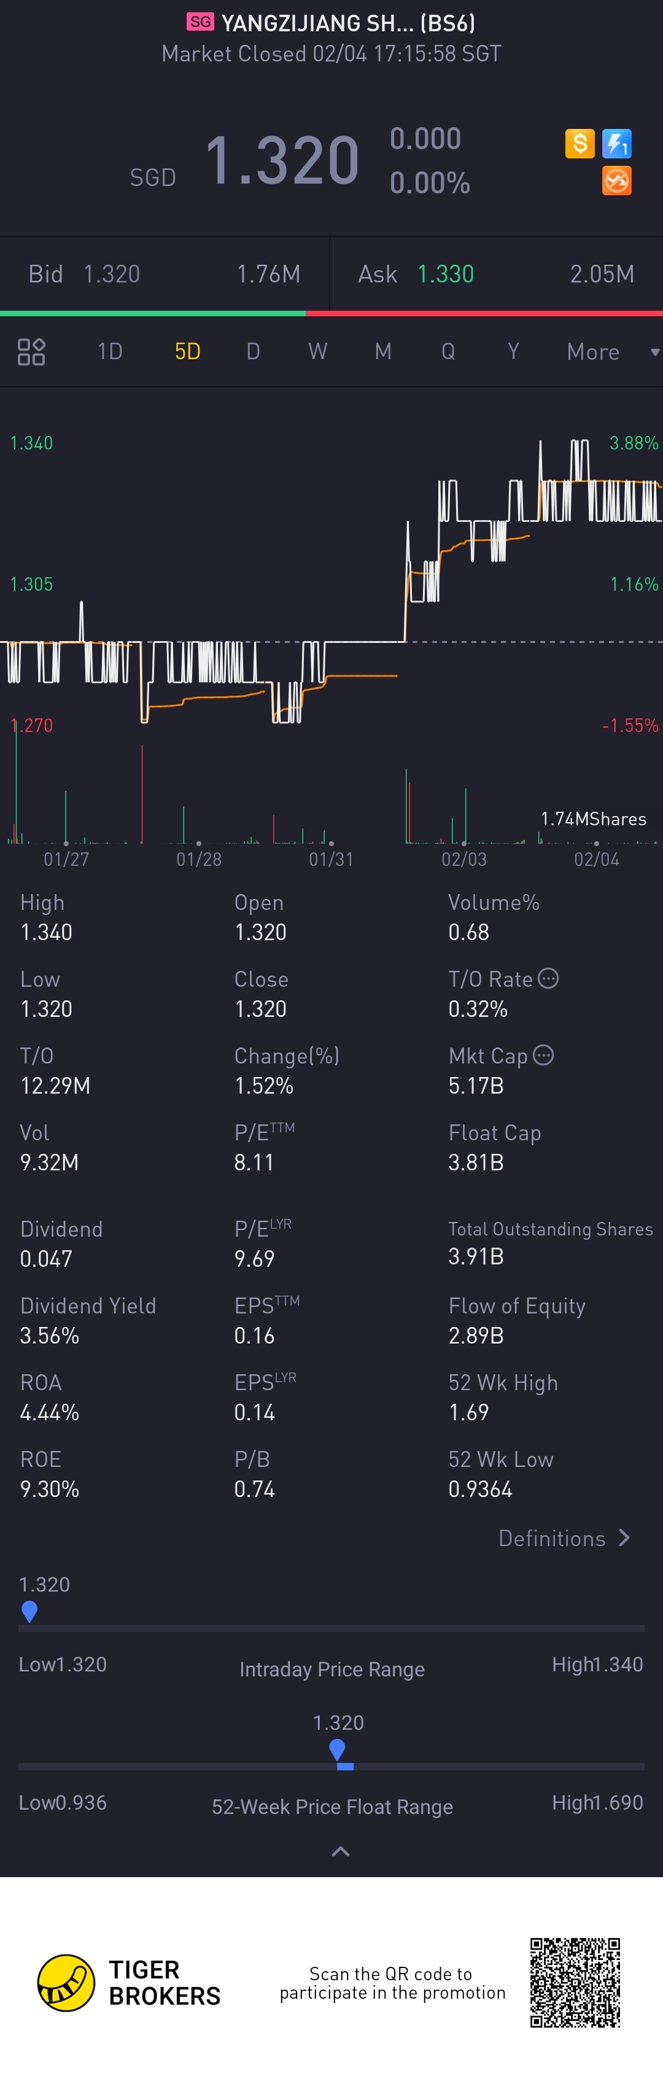The height and width of the screenshot is (2089, 663).
Task: Tap the Tiger Brokers logo
Action: click(x=66, y=1983)
